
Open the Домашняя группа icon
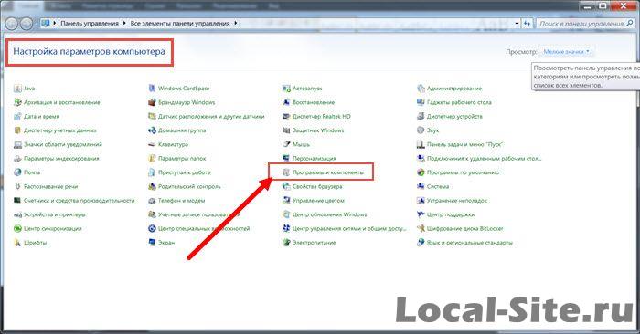tap(152, 130)
